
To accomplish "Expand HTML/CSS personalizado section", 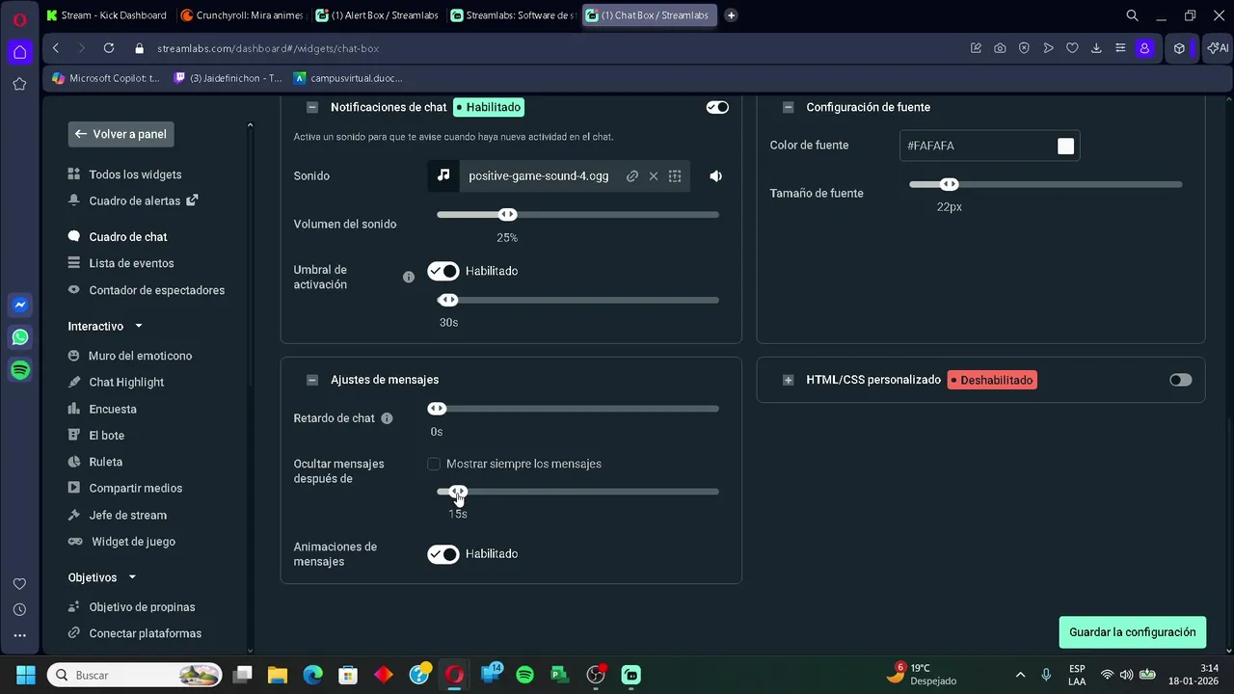I will [788, 380].
